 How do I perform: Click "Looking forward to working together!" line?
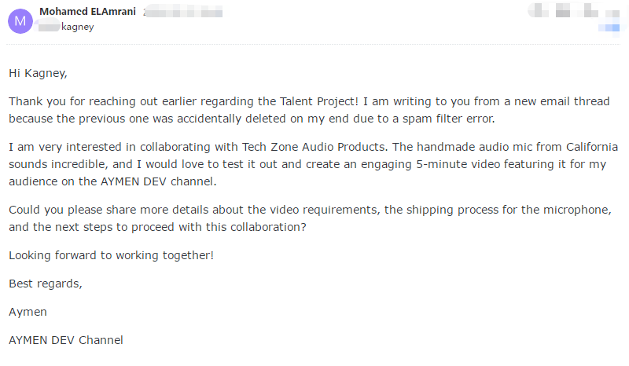(x=111, y=255)
